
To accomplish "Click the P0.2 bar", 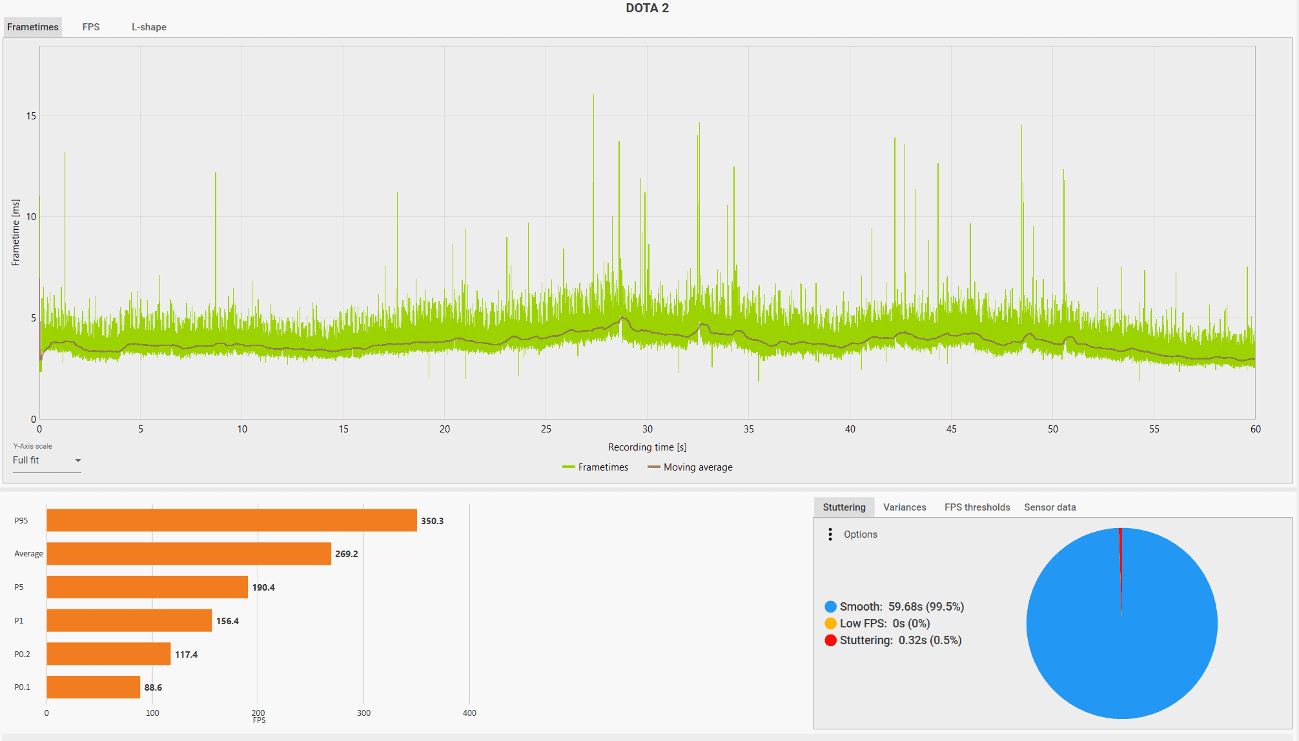I will pos(108,654).
